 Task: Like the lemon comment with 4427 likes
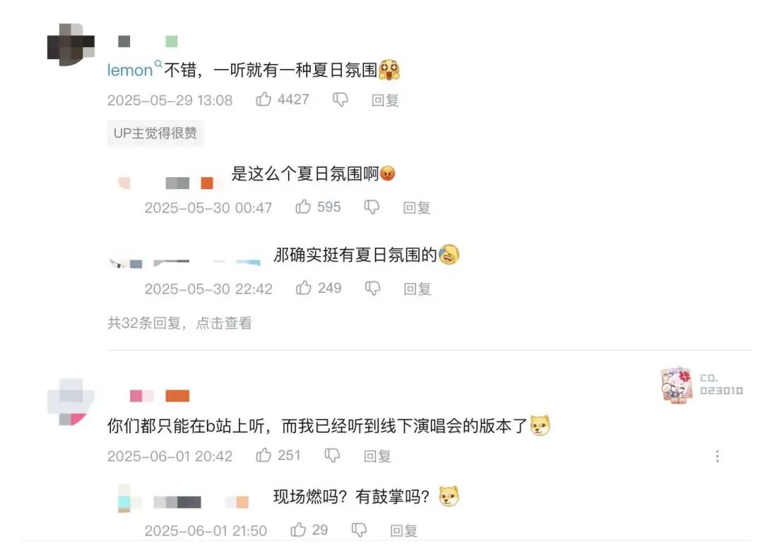(264, 99)
